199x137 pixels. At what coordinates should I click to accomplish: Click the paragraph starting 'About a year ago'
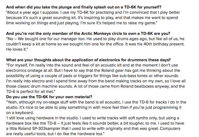[93, 18]
